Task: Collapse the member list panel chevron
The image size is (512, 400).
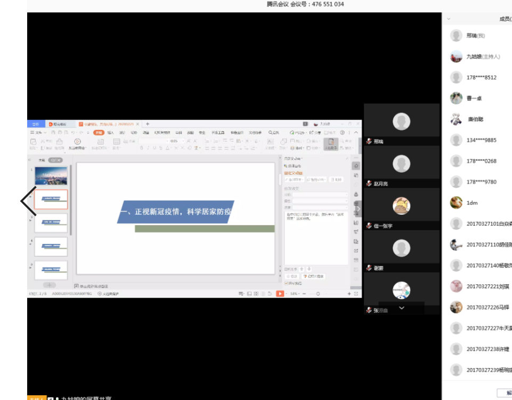Action: tap(449, 19)
